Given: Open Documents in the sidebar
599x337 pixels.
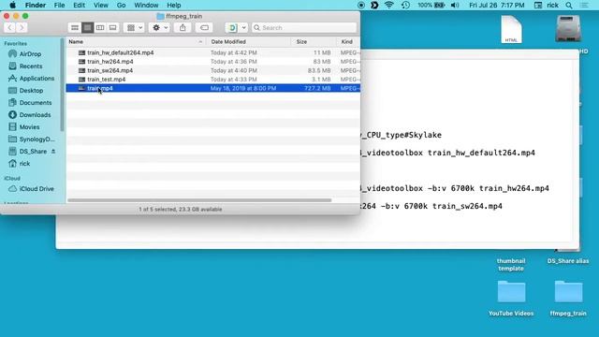Looking at the screenshot, I should (x=30, y=103).
